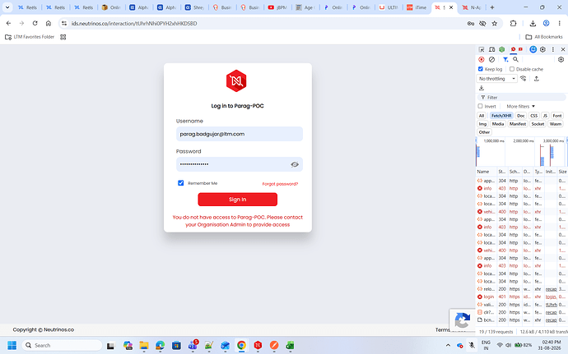Switch to the YouTube jBPM tab
Screen dimensions: 568x354
click(x=278, y=7)
